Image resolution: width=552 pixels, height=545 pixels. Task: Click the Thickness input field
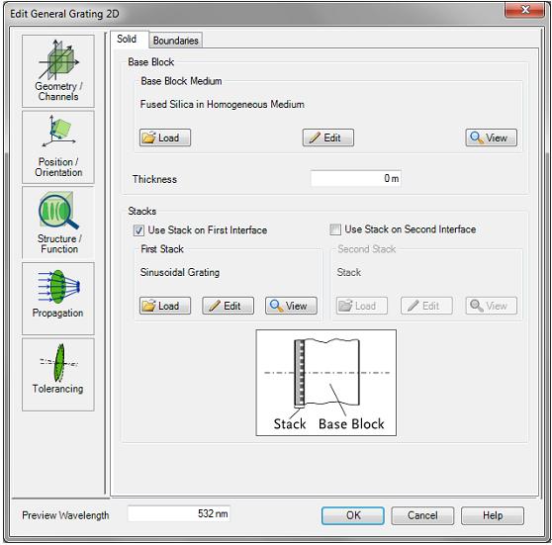355,178
